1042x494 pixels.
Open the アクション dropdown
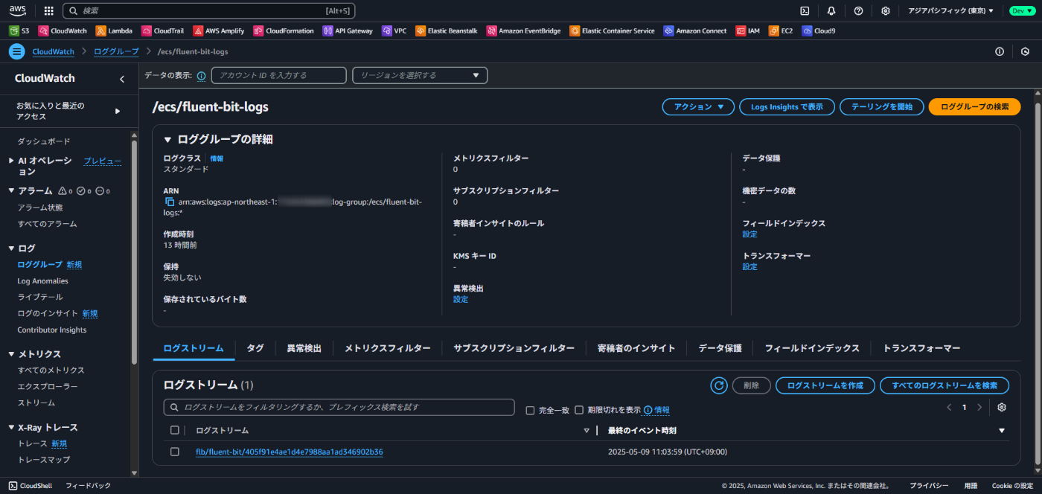coord(697,106)
